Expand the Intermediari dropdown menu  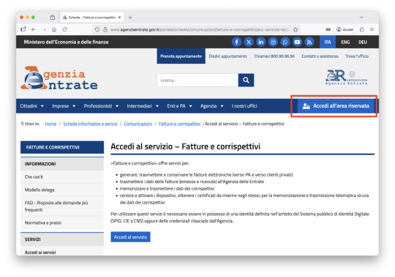click(x=143, y=106)
